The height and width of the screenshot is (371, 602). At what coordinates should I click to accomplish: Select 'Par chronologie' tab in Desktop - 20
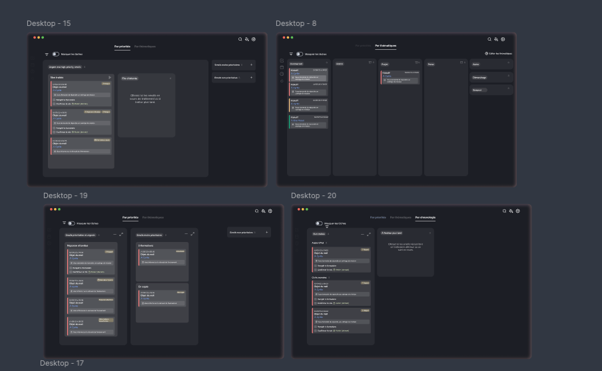(426, 217)
